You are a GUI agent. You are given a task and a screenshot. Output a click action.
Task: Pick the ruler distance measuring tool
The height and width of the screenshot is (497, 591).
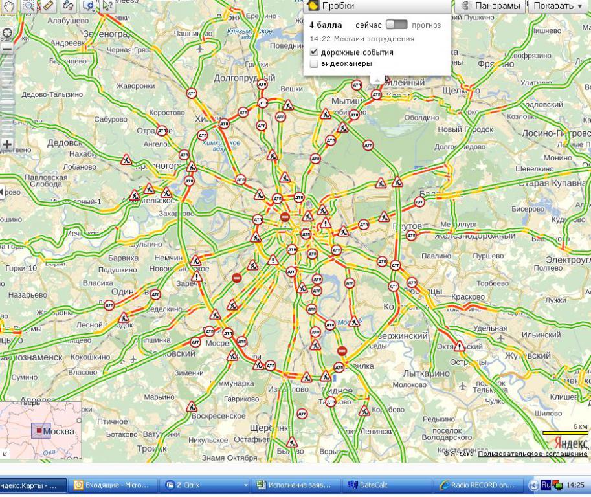coord(48,6)
